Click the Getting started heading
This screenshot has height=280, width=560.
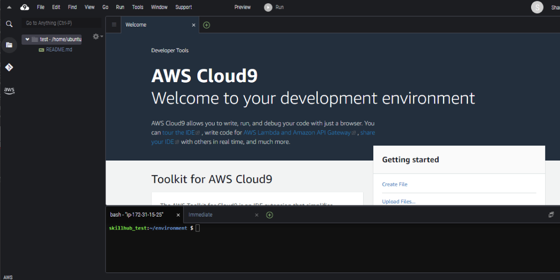click(x=411, y=160)
